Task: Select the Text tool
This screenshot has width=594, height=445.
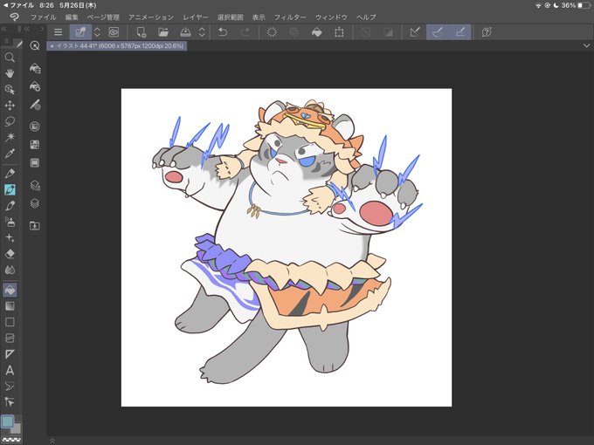Action: coord(10,370)
